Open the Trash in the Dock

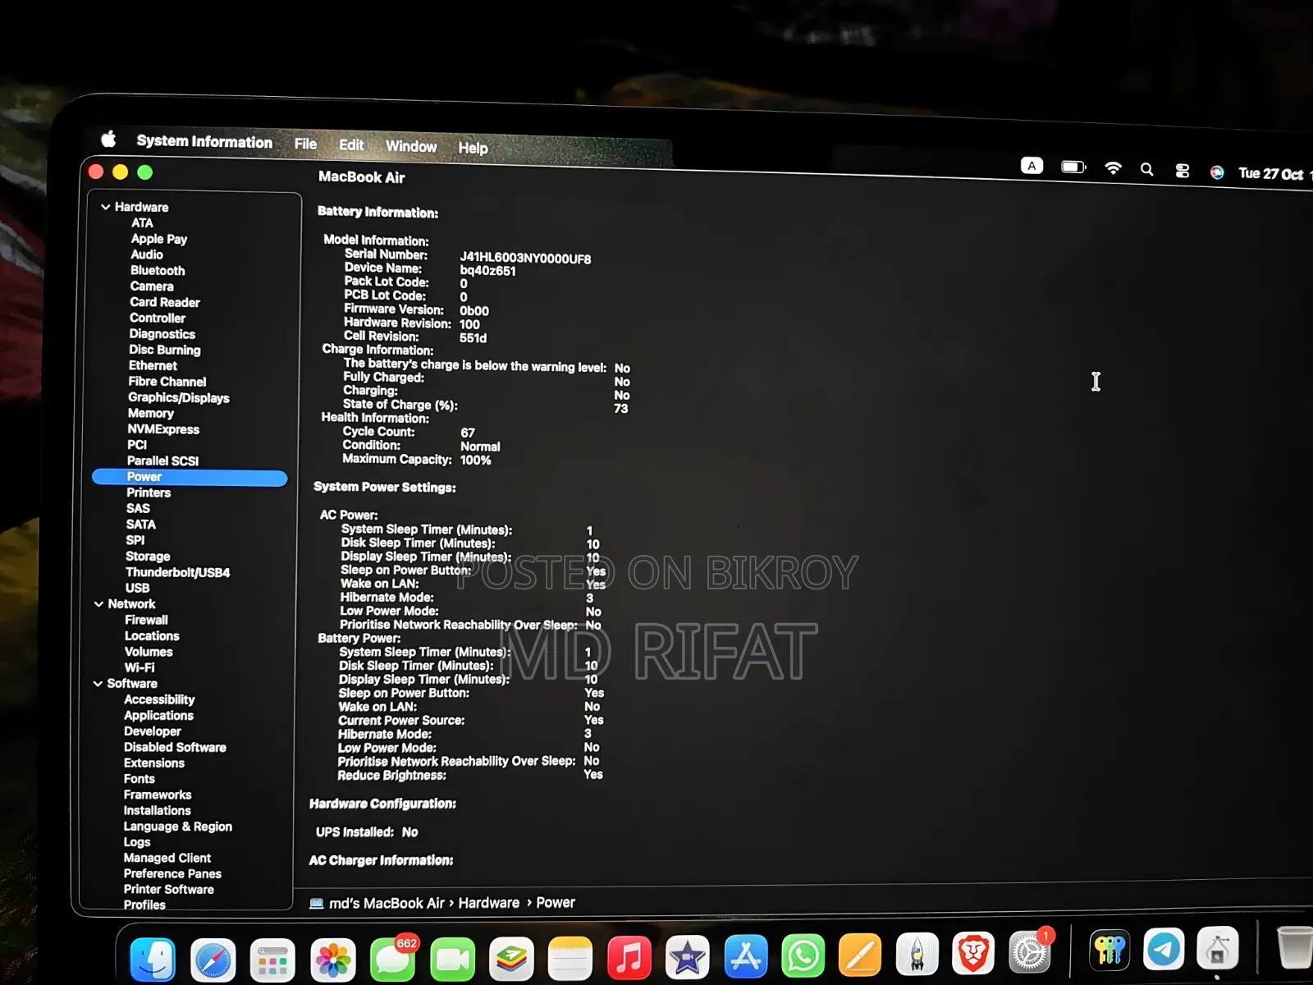point(1295,946)
